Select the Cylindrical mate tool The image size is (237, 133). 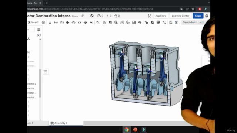coord(73,22)
